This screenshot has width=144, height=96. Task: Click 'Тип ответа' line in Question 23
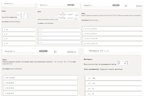pos(11,22)
